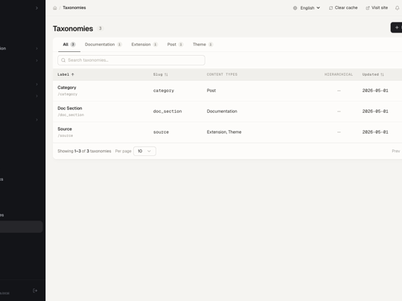This screenshot has height=301, width=402.
Task: Click the search magnifier icon
Action: click(63, 60)
